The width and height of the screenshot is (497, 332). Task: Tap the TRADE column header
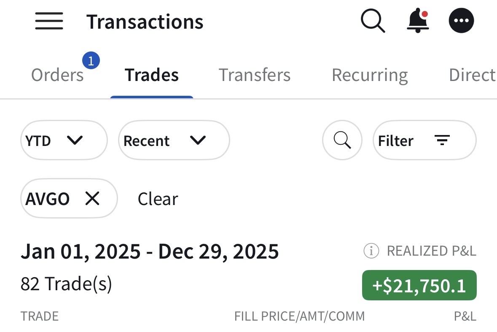[40, 316]
